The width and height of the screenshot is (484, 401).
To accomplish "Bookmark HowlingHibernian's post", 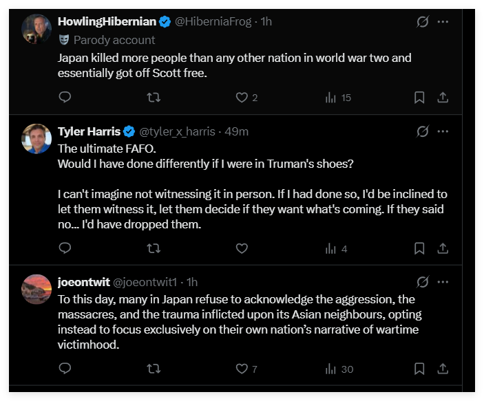I will point(419,98).
